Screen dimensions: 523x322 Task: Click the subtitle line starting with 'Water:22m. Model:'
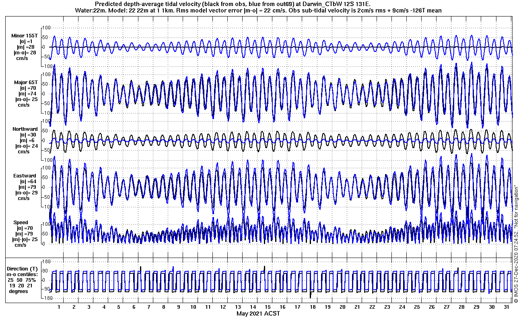[258, 10]
